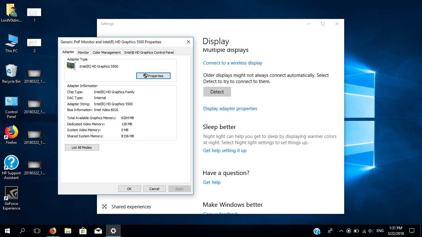Image resolution: width=422 pixels, height=237 pixels.
Task: Launch Firefox from the taskbar
Action: pyautogui.click(x=53, y=231)
